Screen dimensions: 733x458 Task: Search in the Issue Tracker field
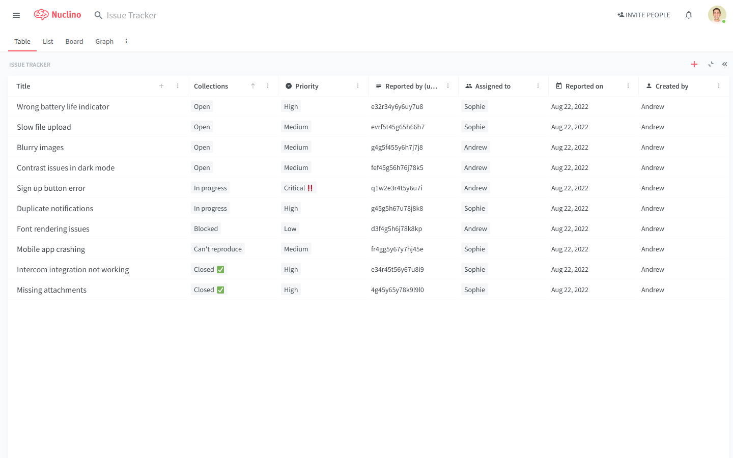tap(131, 15)
